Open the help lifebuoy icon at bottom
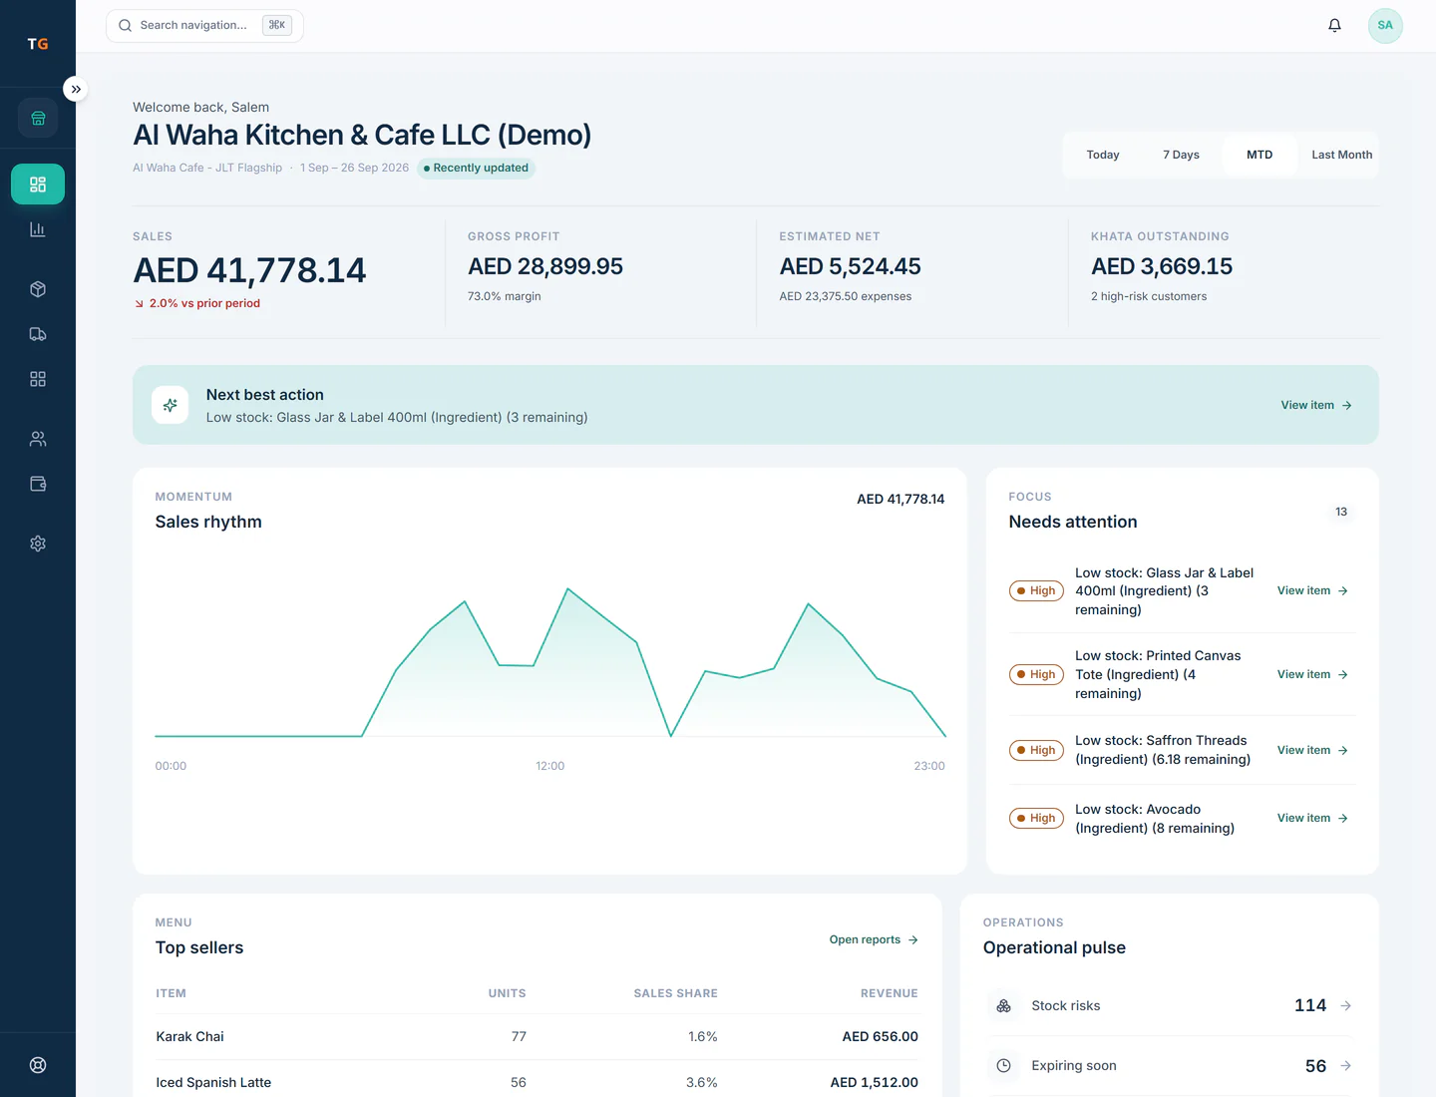The width and height of the screenshot is (1436, 1097). click(x=38, y=1065)
